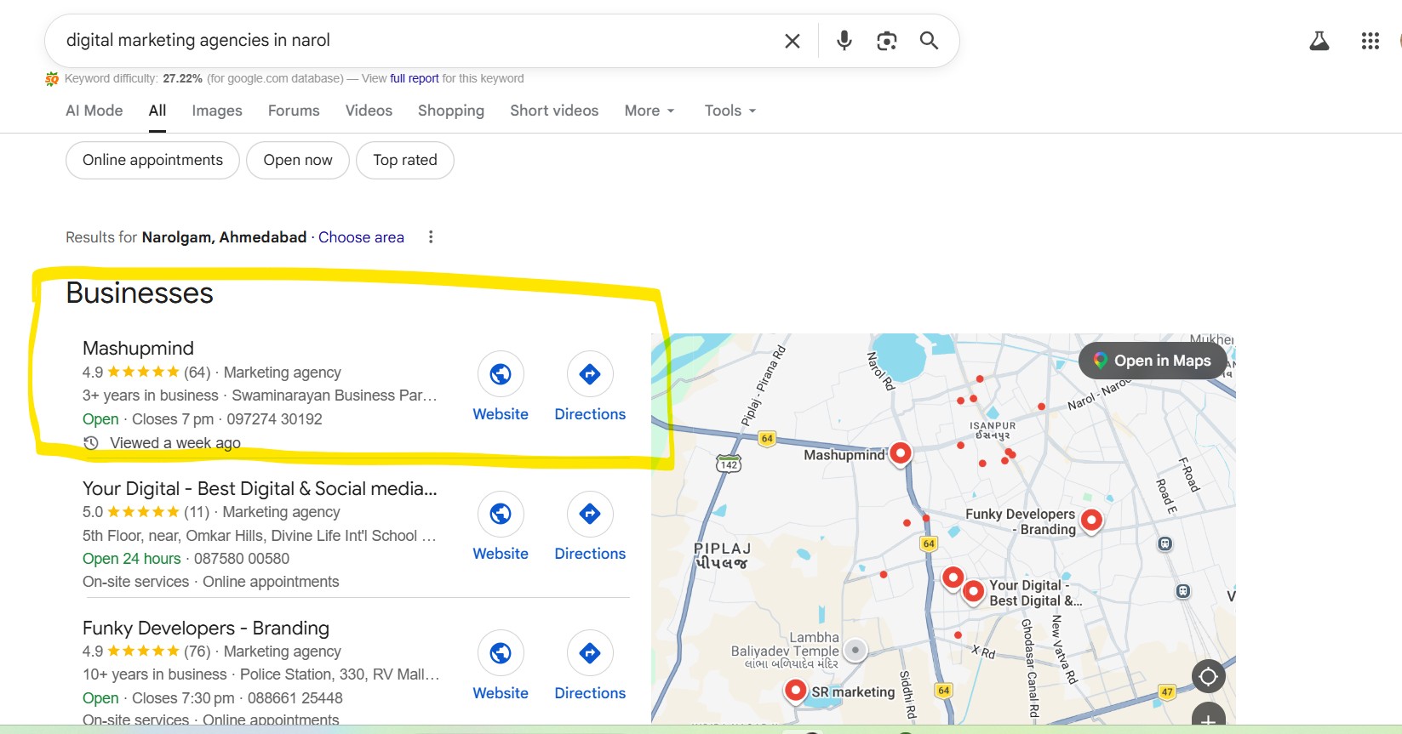Image resolution: width=1402 pixels, height=734 pixels.
Task: Select the All results tab
Action: [157, 111]
